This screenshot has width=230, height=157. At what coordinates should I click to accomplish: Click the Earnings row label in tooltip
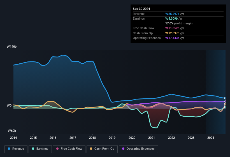[x=139, y=19]
